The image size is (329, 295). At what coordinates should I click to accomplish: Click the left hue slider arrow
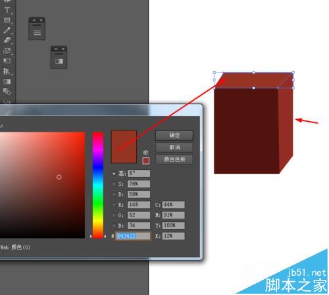point(91,236)
